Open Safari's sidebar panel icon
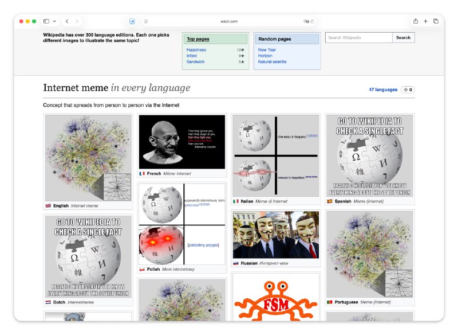The width and height of the screenshot is (458, 335). pyautogui.click(x=47, y=21)
